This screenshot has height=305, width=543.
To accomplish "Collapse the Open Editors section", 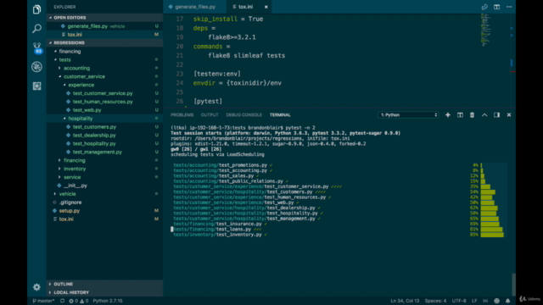I will [x=104, y=18].
